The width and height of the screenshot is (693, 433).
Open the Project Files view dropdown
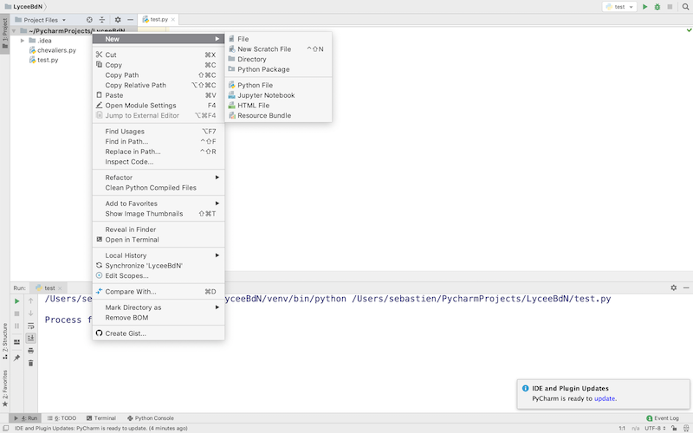tap(40, 20)
